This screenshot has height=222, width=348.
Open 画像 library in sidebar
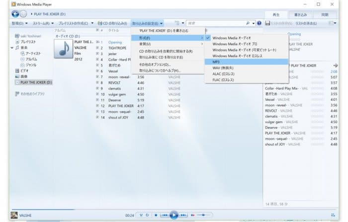(x=21, y=76)
